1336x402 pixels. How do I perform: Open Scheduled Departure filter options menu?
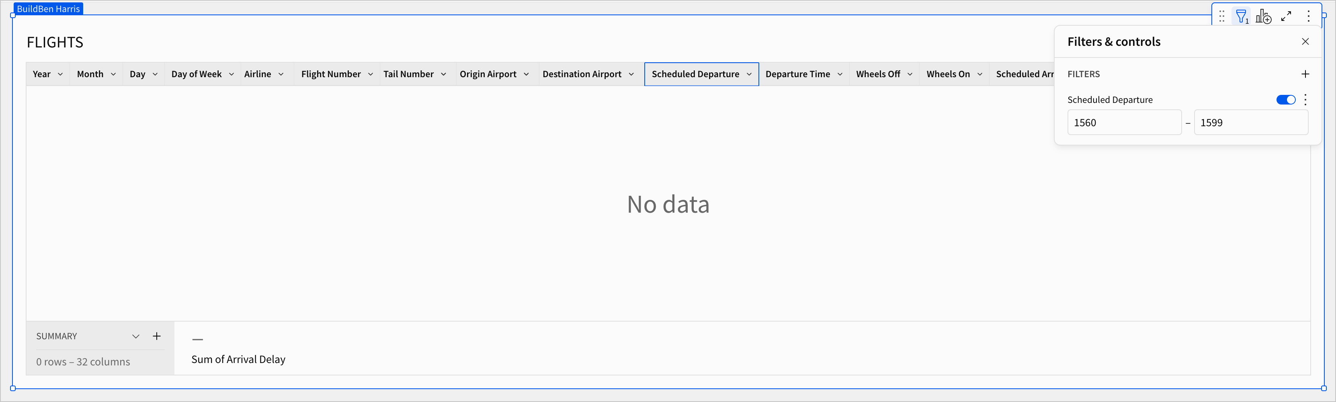(1305, 100)
